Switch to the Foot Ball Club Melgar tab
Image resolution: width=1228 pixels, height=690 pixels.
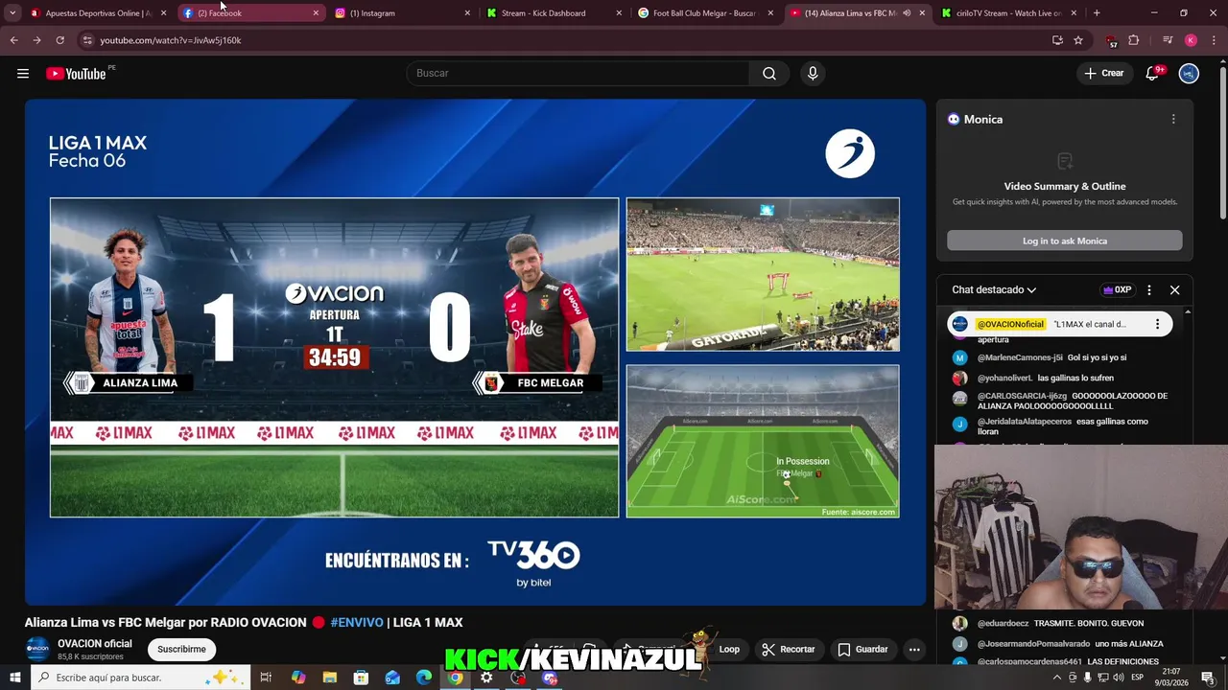705,13
